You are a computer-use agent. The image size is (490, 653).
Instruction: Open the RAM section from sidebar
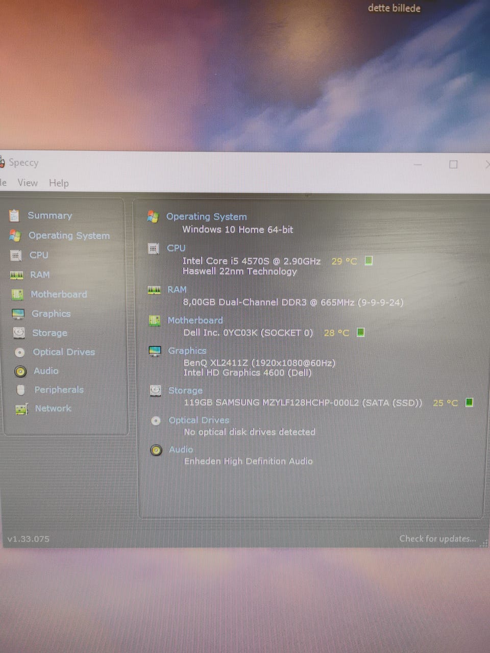click(40, 274)
